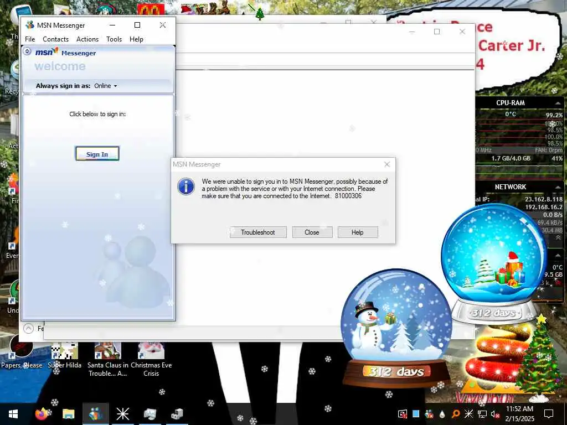This screenshot has height=425, width=567.
Task: Open Papers, Please desktop shortcut
Action: tap(22, 353)
